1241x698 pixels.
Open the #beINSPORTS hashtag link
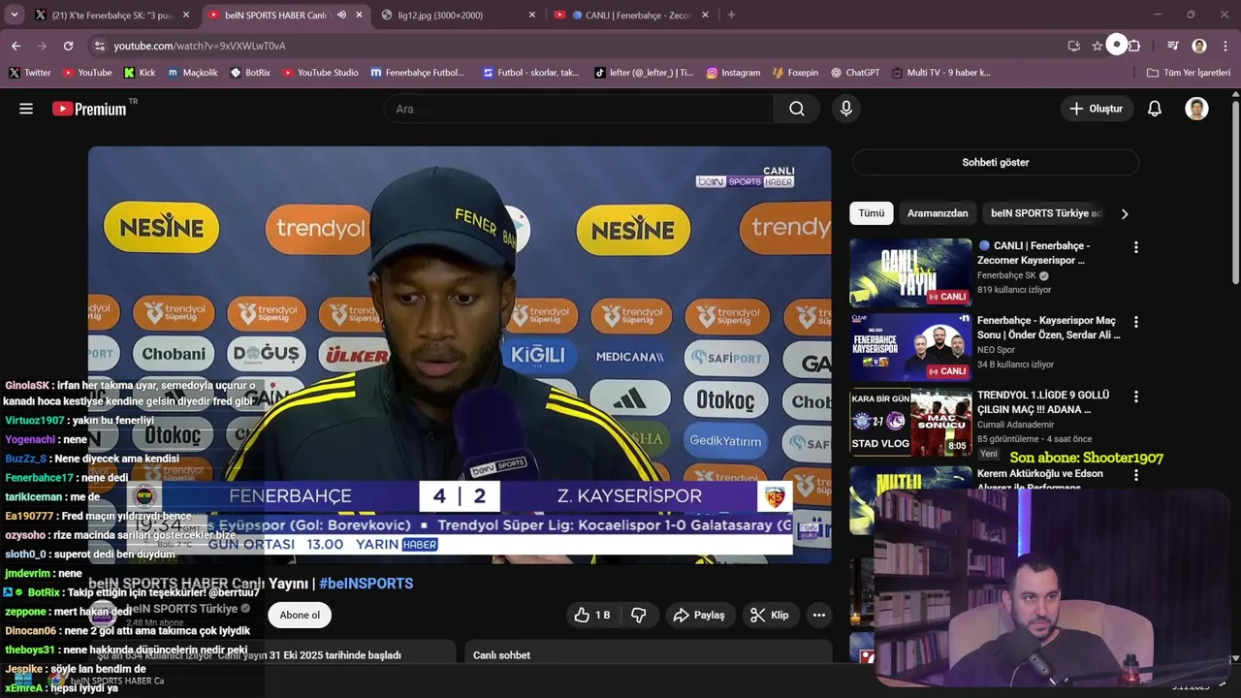[366, 584]
